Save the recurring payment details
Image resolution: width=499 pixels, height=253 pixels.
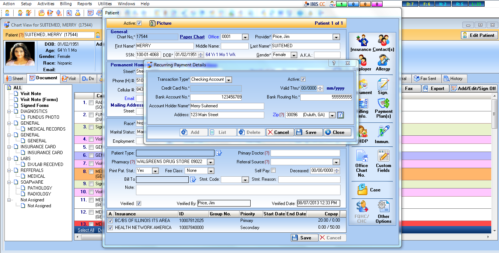[309, 132]
